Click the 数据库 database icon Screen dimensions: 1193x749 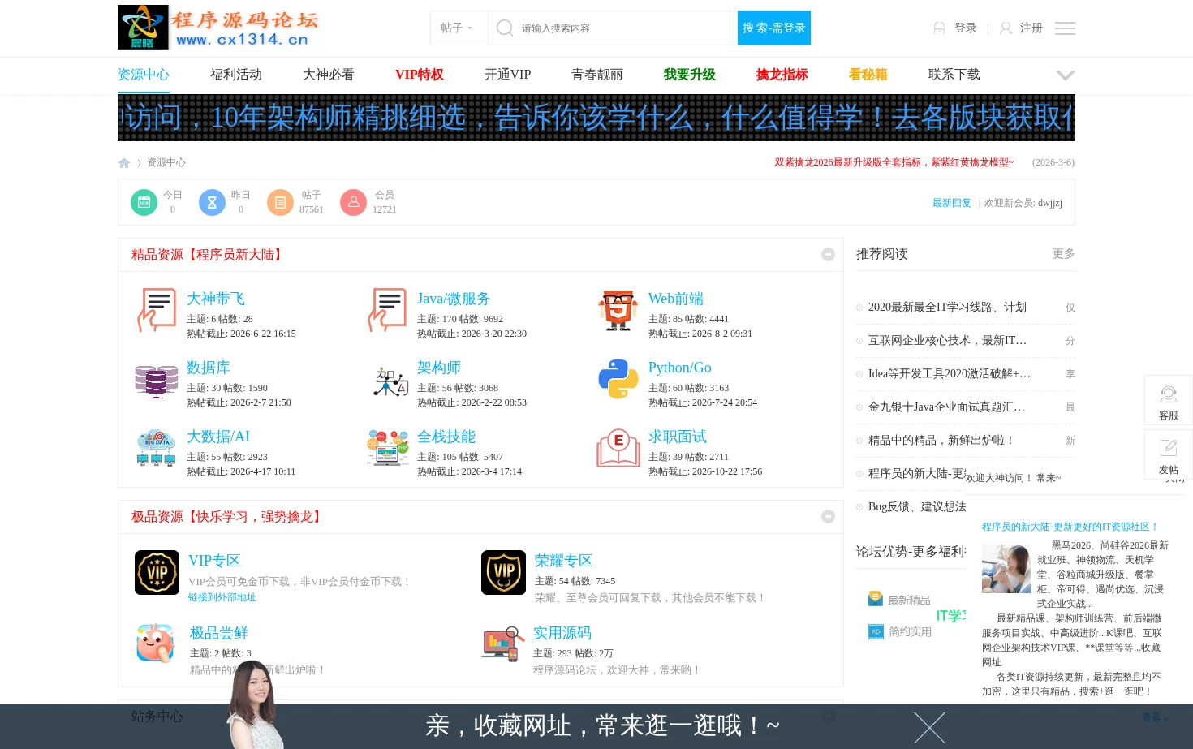[157, 381]
